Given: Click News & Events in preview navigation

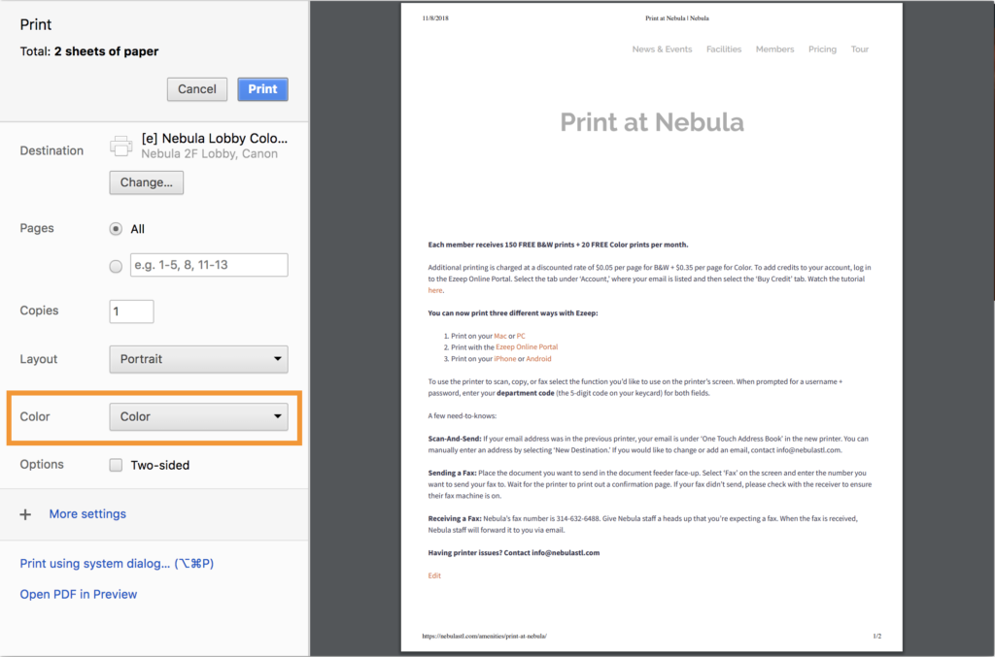Looking at the screenshot, I should 662,49.
